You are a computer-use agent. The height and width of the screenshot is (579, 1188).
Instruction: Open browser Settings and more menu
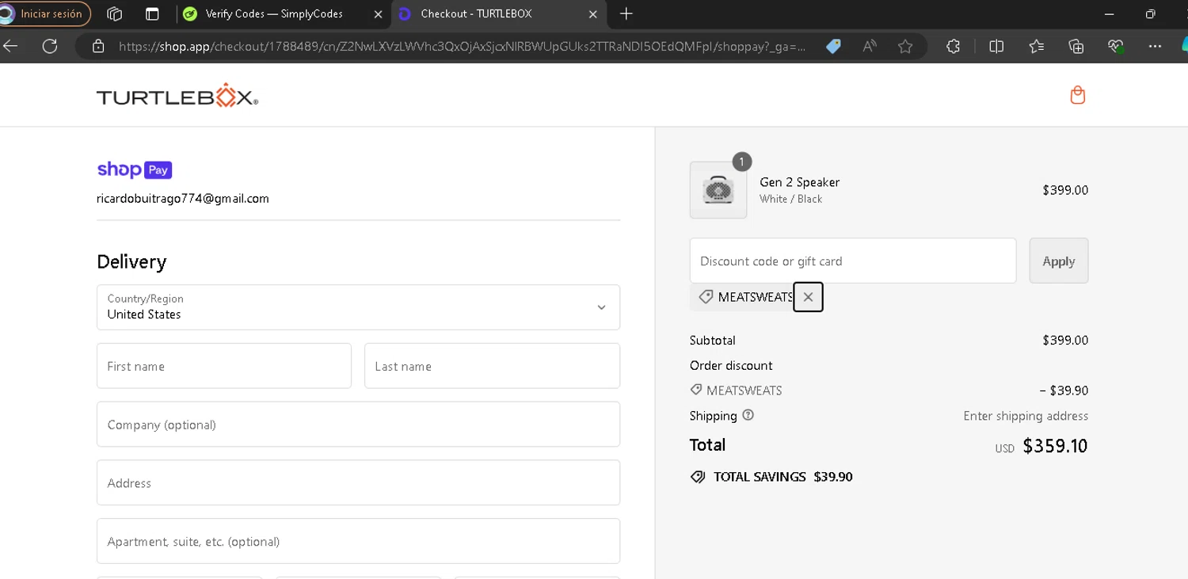tap(1155, 47)
